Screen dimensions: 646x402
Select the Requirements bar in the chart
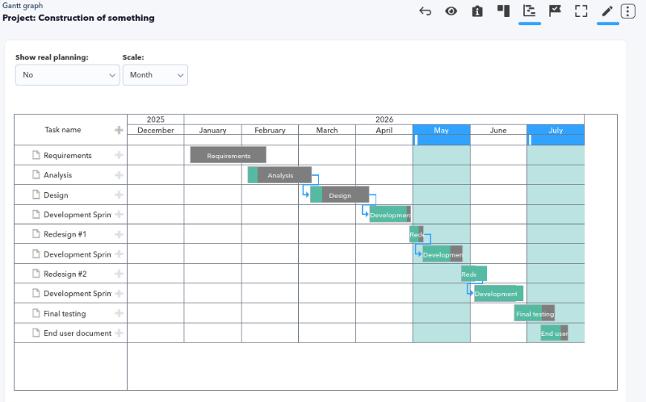pyautogui.click(x=229, y=155)
